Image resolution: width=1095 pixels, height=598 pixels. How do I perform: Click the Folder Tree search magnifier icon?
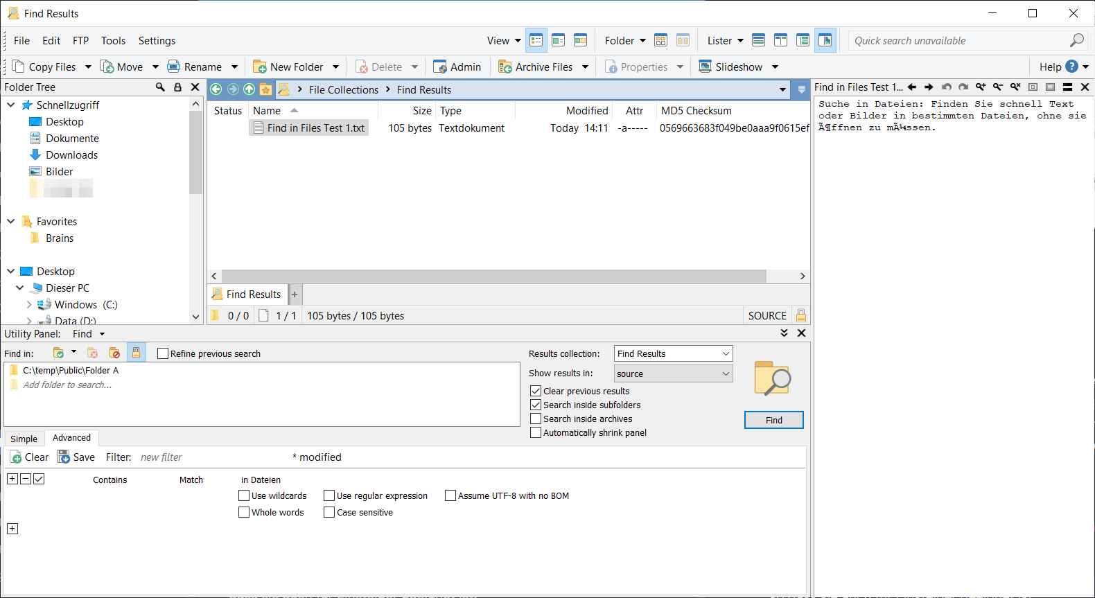160,87
